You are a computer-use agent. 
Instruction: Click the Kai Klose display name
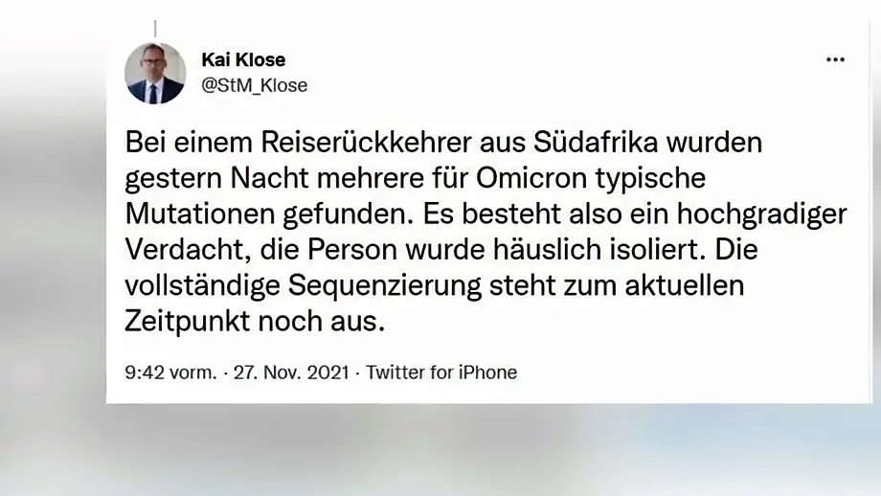tap(243, 59)
